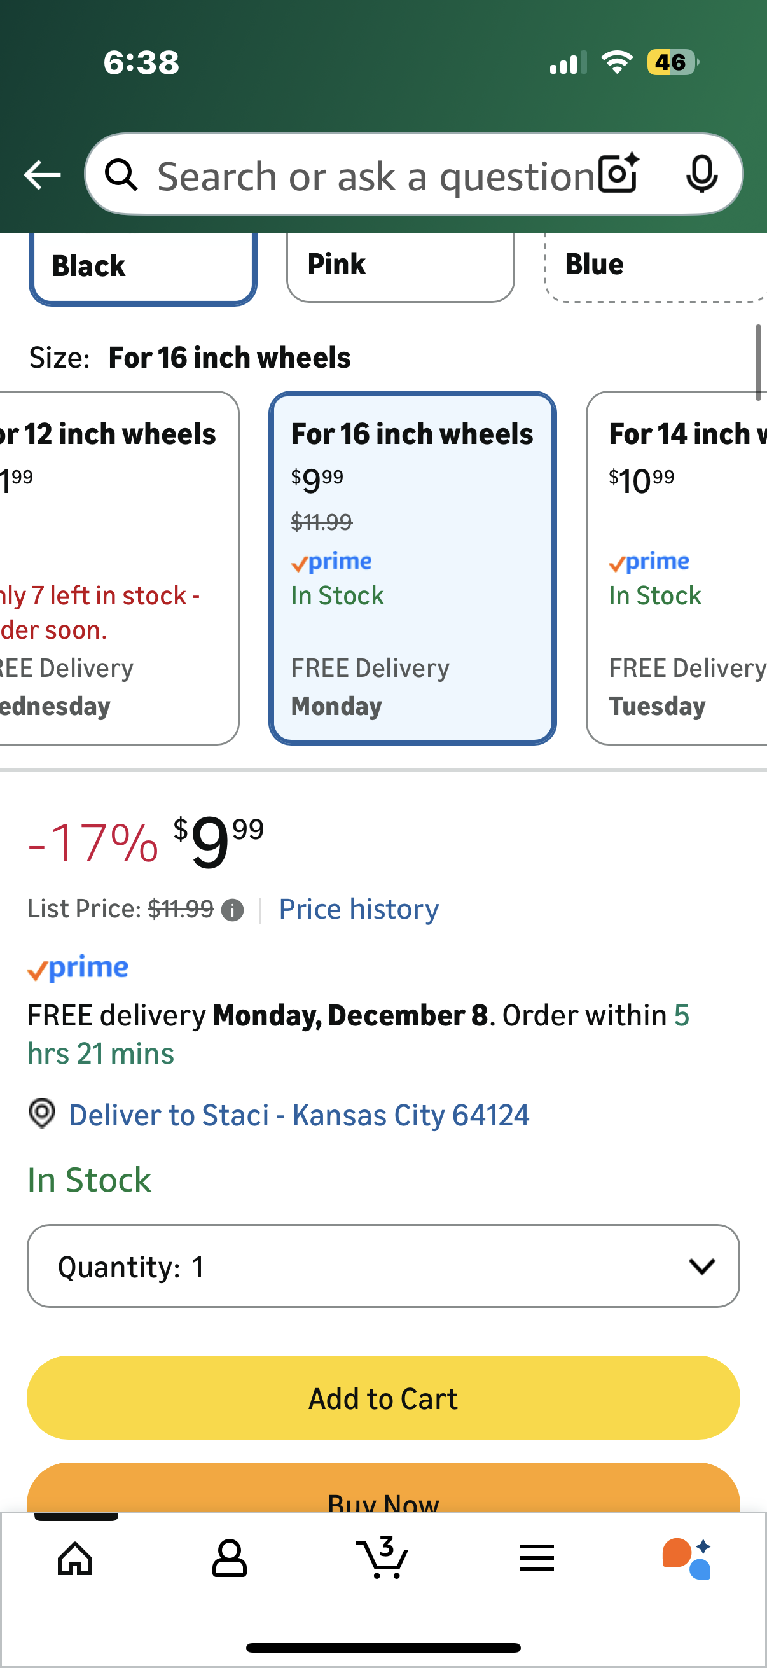Choose the 12 inch wheels size

tap(116, 567)
